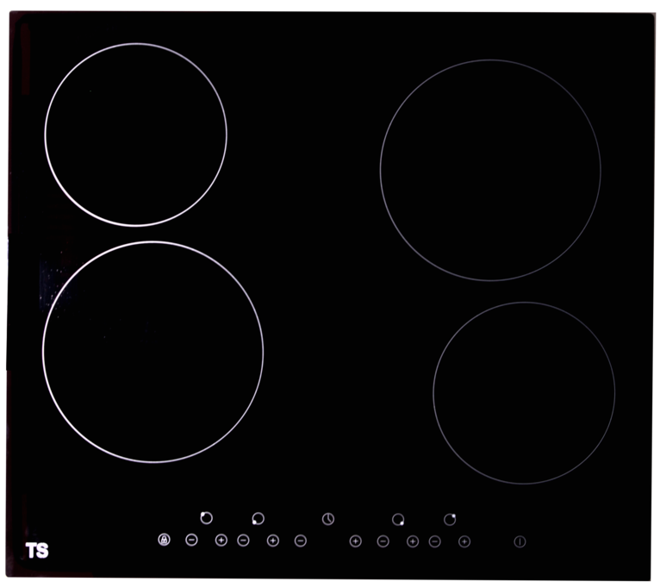The width and height of the screenshot is (660, 588).
Task: Tap the rear-left zone indicator symbol
Action: pyautogui.click(x=206, y=517)
